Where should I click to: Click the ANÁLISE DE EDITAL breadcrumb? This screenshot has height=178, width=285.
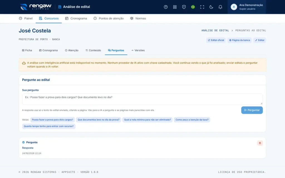215,31
